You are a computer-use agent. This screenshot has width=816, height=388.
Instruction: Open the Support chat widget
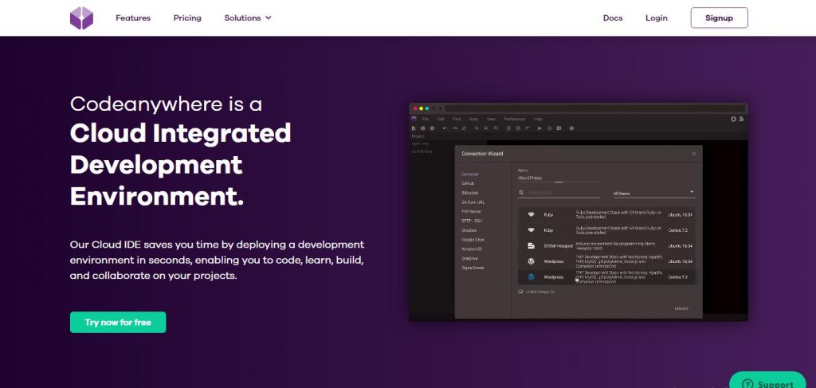point(767,382)
